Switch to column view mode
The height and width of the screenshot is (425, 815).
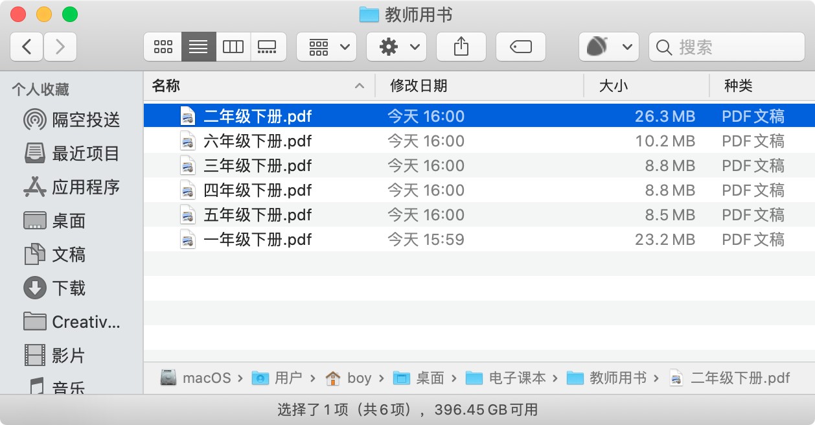coord(233,47)
